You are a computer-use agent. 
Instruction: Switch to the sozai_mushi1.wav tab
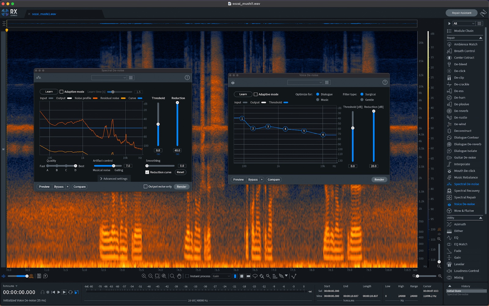(x=44, y=14)
